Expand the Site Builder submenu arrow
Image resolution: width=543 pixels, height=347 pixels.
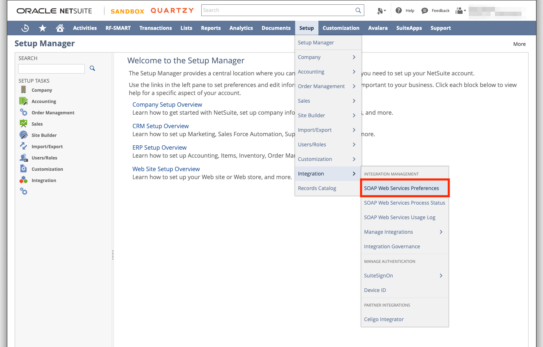pyautogui.click(x=354, y=115)
